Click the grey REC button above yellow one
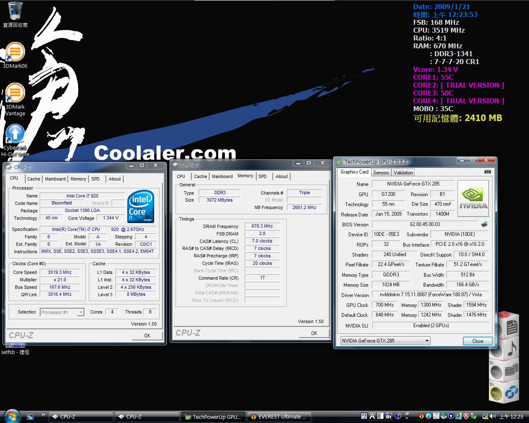The image size is (529, 423). (x=496, y=372)
